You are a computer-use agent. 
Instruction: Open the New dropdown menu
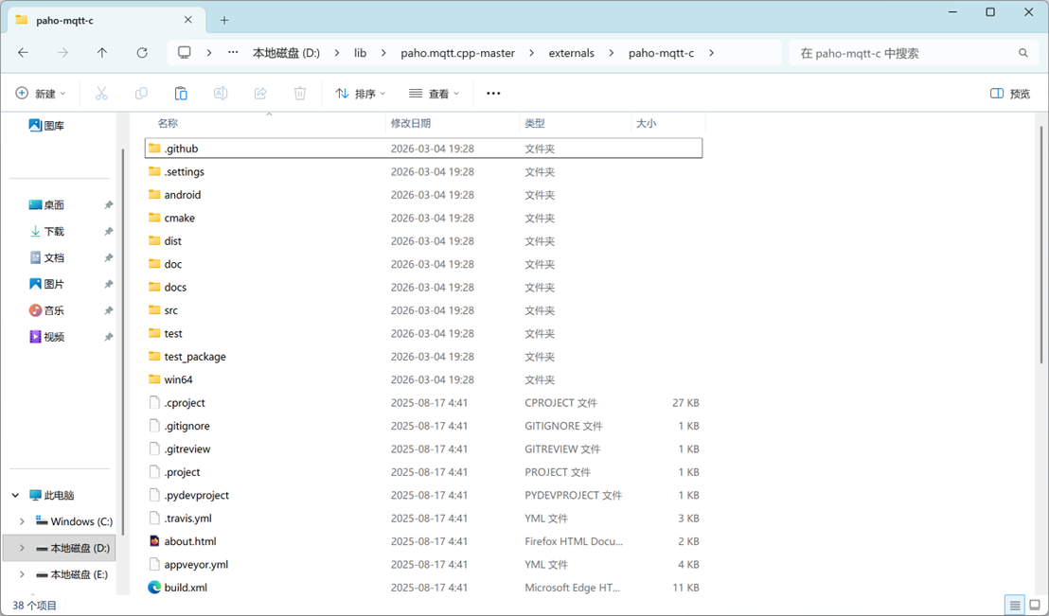pyautogui.click(x=41, y=94)
